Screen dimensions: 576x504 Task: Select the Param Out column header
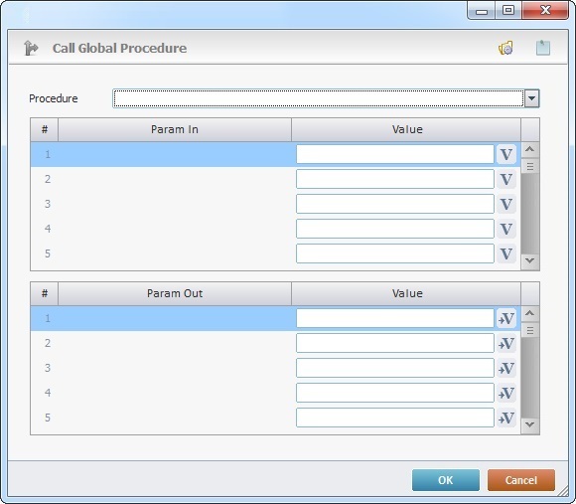pyautogui.click(x=175, y=293)
